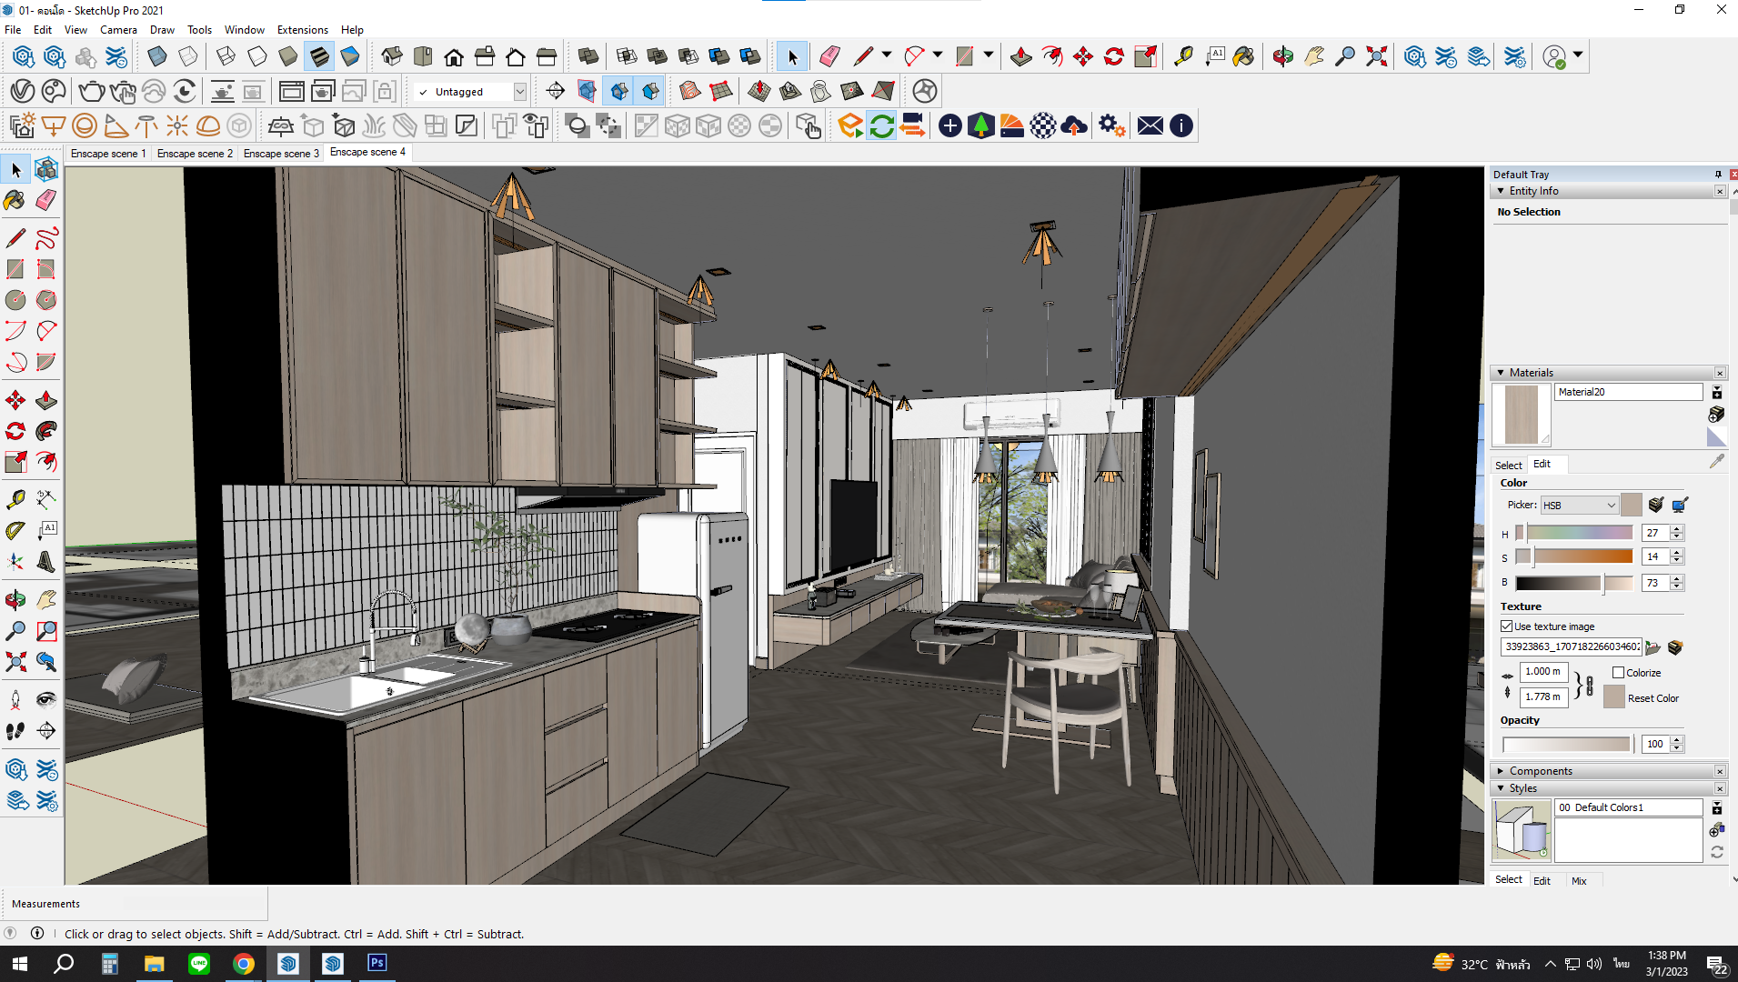Open the Extensions menu
The height and width of the screenshot is (982, 1738).
tap(302, 30)
